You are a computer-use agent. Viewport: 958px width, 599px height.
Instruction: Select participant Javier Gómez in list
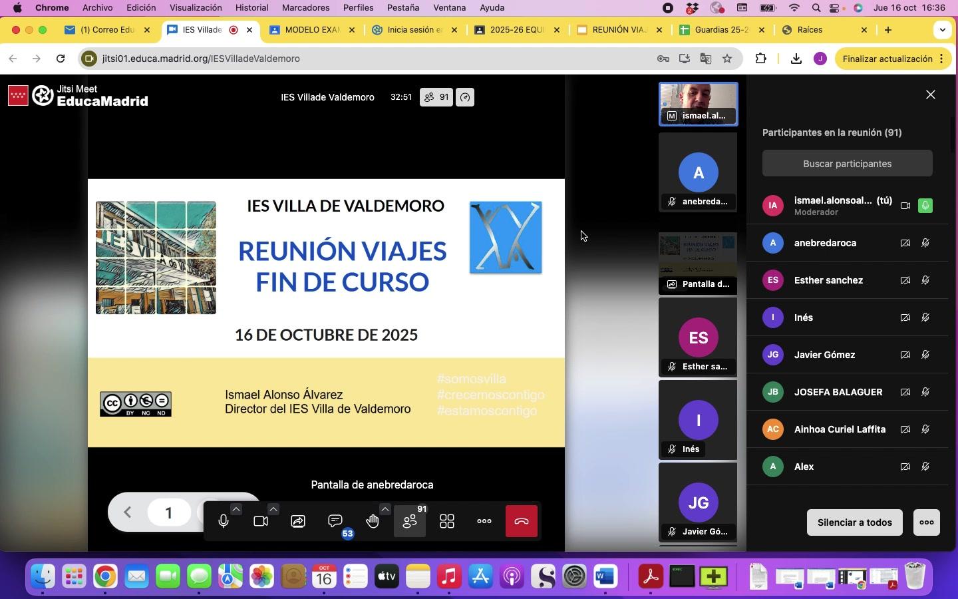(848, 355)
